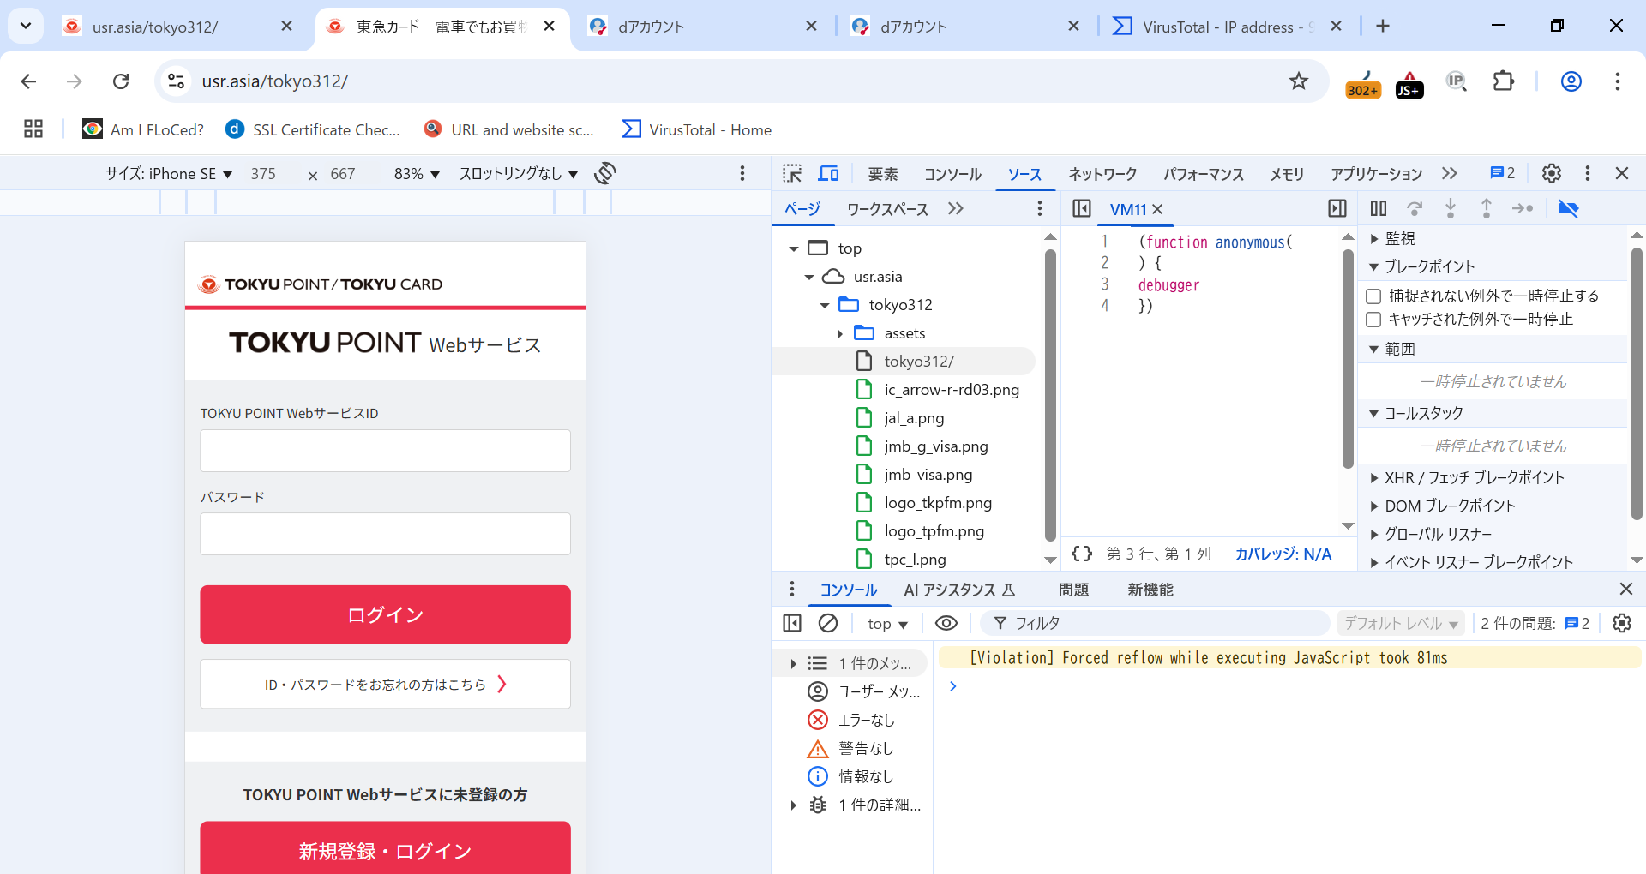
Task: Open the Chrome extensions puzzle icon
Action: (x=1504, y=81)
